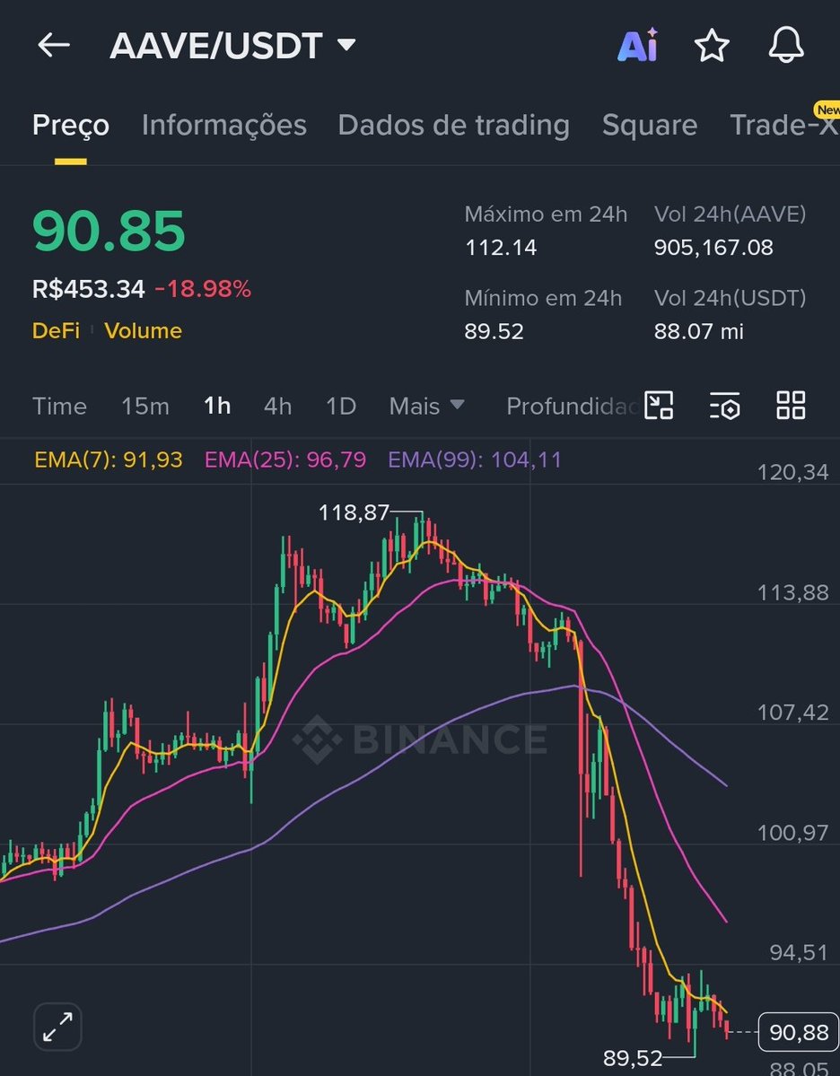Select the 1h chart interval
The width and height of the screenshot is (840, 1076).
coord(217,407)
